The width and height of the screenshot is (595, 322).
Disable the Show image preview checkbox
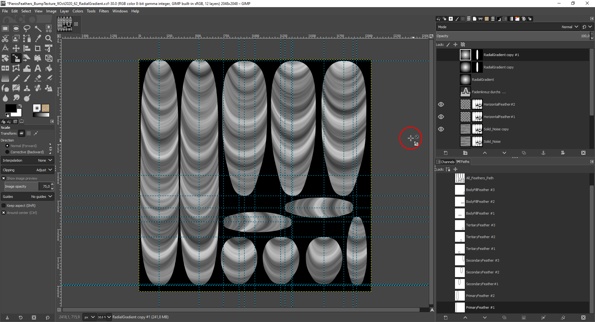click(x=3, y=178)
